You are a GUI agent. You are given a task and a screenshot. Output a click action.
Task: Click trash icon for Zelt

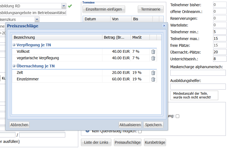point(153,73)
